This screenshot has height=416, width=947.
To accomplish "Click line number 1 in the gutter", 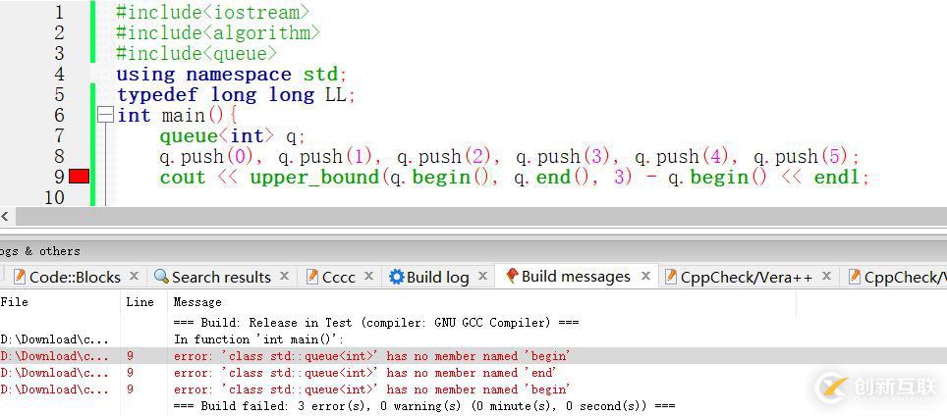I will point(59,12).
